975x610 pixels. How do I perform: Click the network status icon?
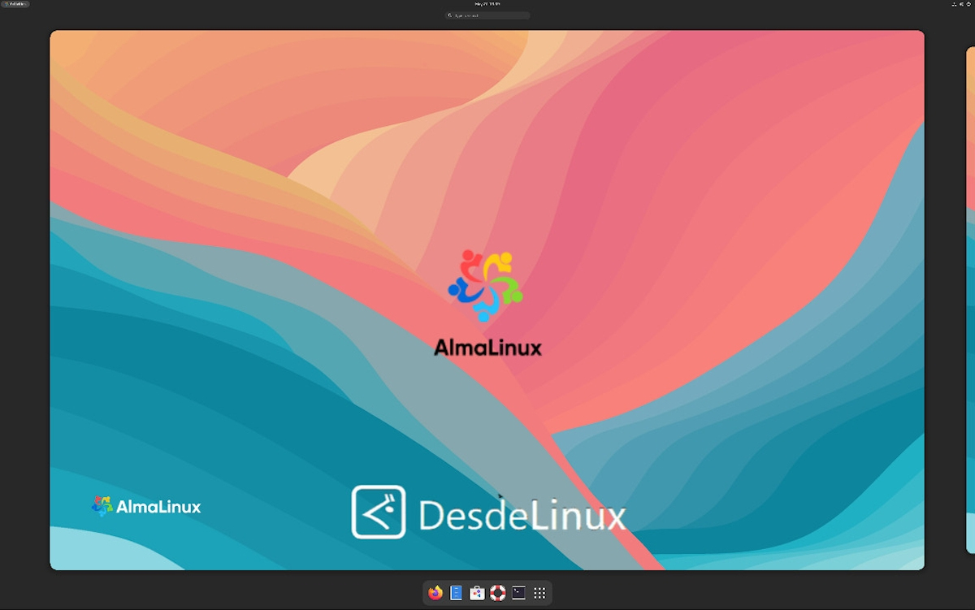[x=954, y=4]
